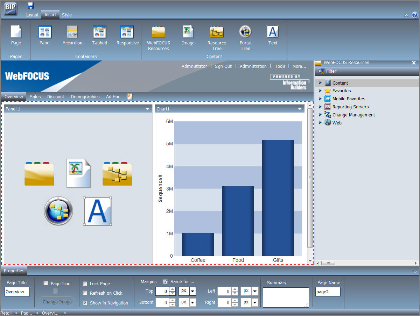Collapse the ribbon using the up chevron
420x316 pixels.
[406, 15]
